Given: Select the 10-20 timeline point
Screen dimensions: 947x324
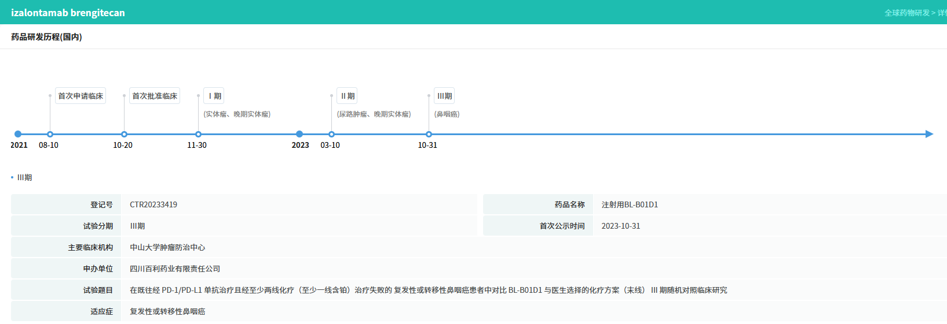Looking at the screenshot, I should pos(124,134).
